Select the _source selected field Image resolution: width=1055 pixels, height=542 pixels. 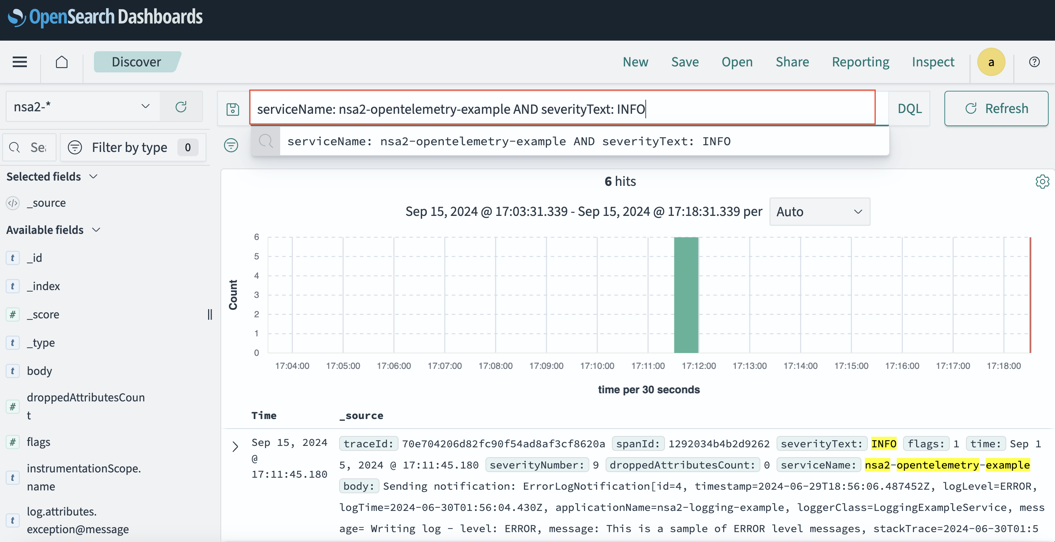(x=46, y=203)
